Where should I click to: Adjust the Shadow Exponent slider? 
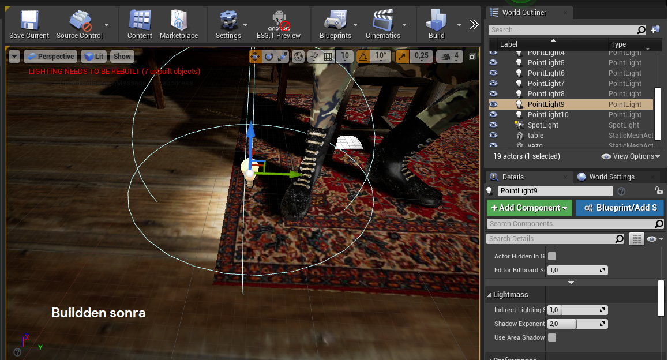577,324
